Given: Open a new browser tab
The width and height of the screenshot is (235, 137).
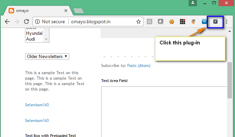Looking at the screenshot, I should [x=79, y=11].
